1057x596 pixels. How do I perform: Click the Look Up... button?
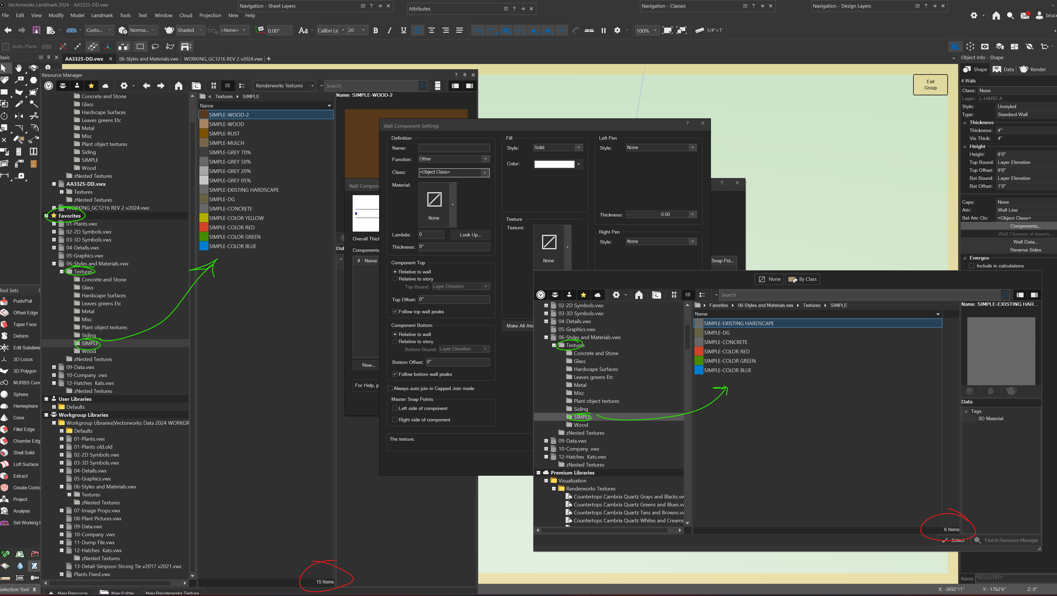470,235
